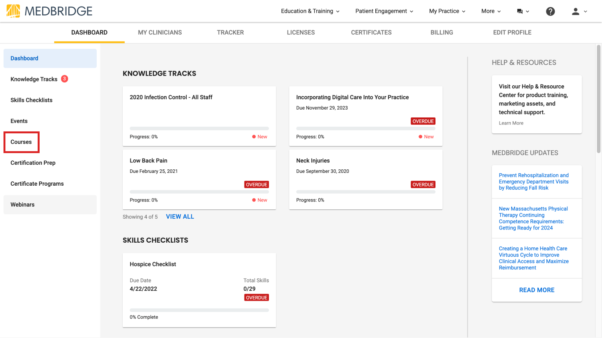Open Incorporating Digital Care Into Your Practice
This screenshot has height=338, width=602.
point(366,116)
